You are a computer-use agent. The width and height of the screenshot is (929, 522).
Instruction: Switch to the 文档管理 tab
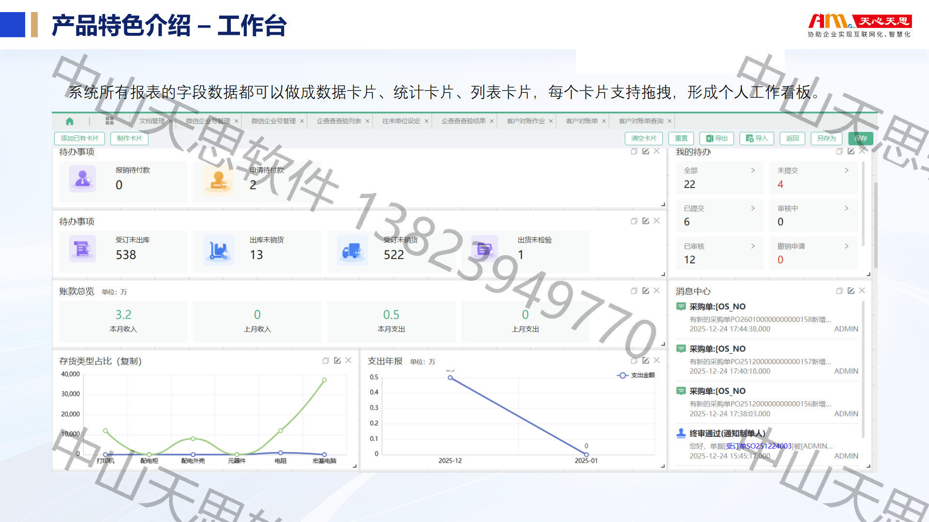[x=152, y=121]
